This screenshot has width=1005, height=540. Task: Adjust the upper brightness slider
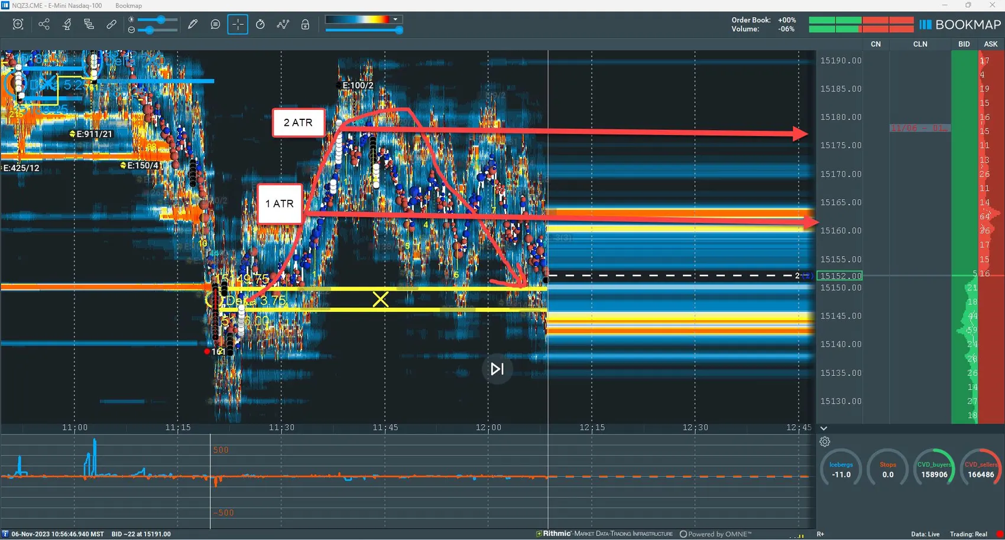157,19
